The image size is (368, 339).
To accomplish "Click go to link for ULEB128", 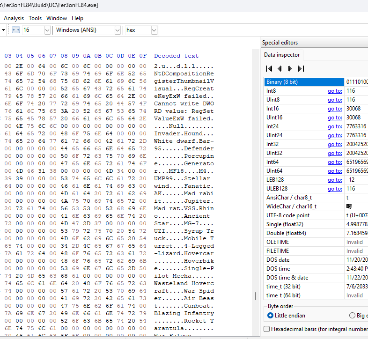I will [x=335, y=189].
